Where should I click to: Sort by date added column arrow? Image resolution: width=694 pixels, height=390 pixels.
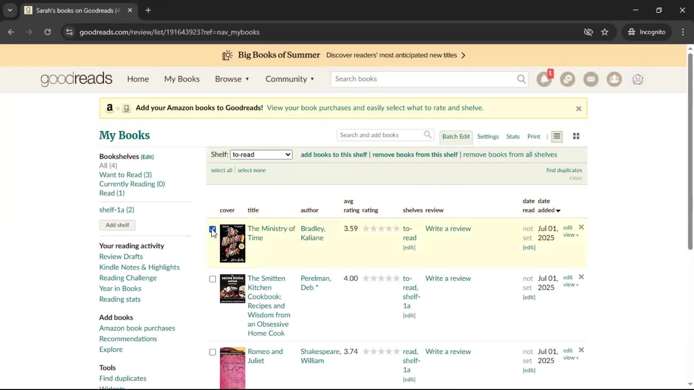click(x=558, y=211)
